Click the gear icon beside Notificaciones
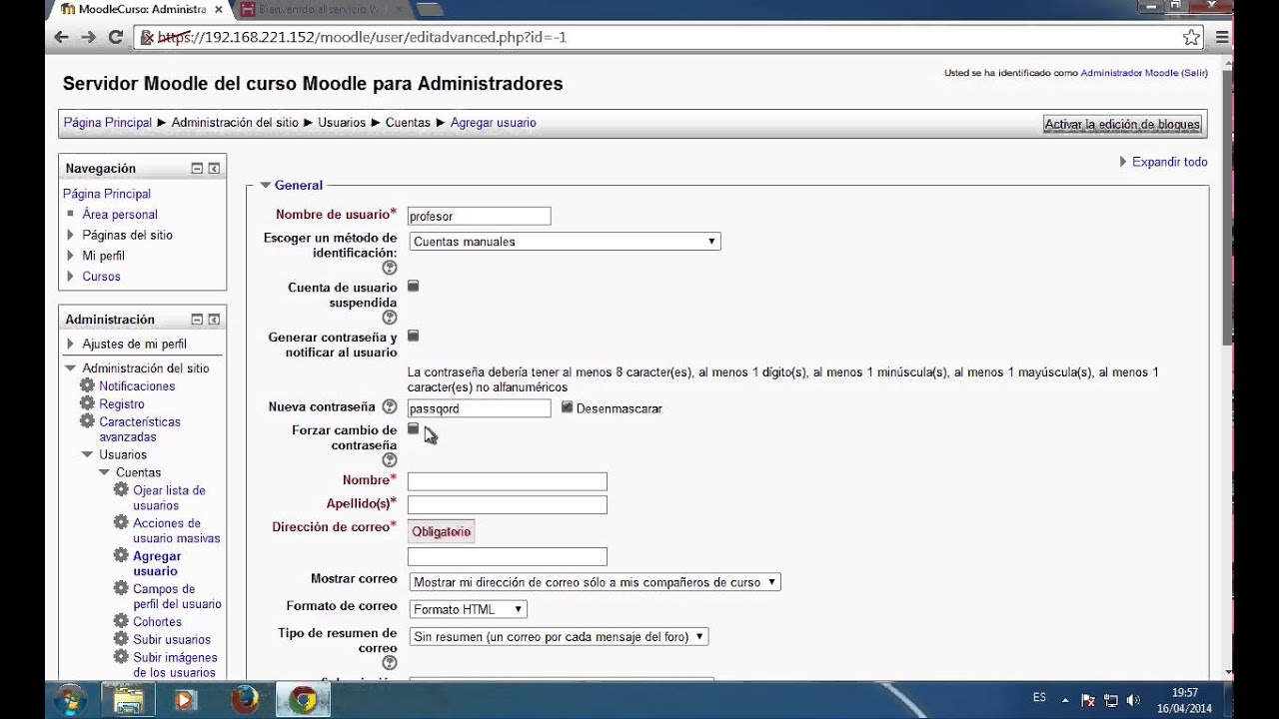 tap(87, 385)
